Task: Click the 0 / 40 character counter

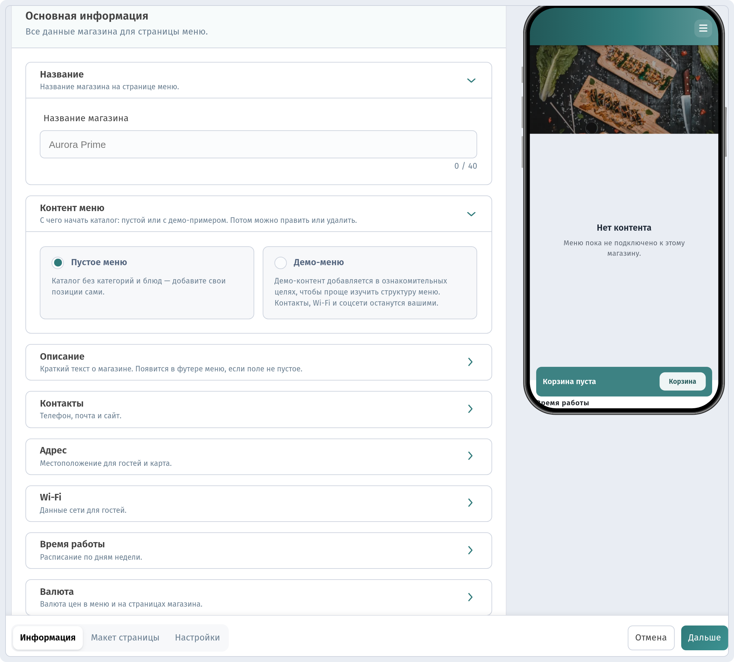Action: point(465,166)
